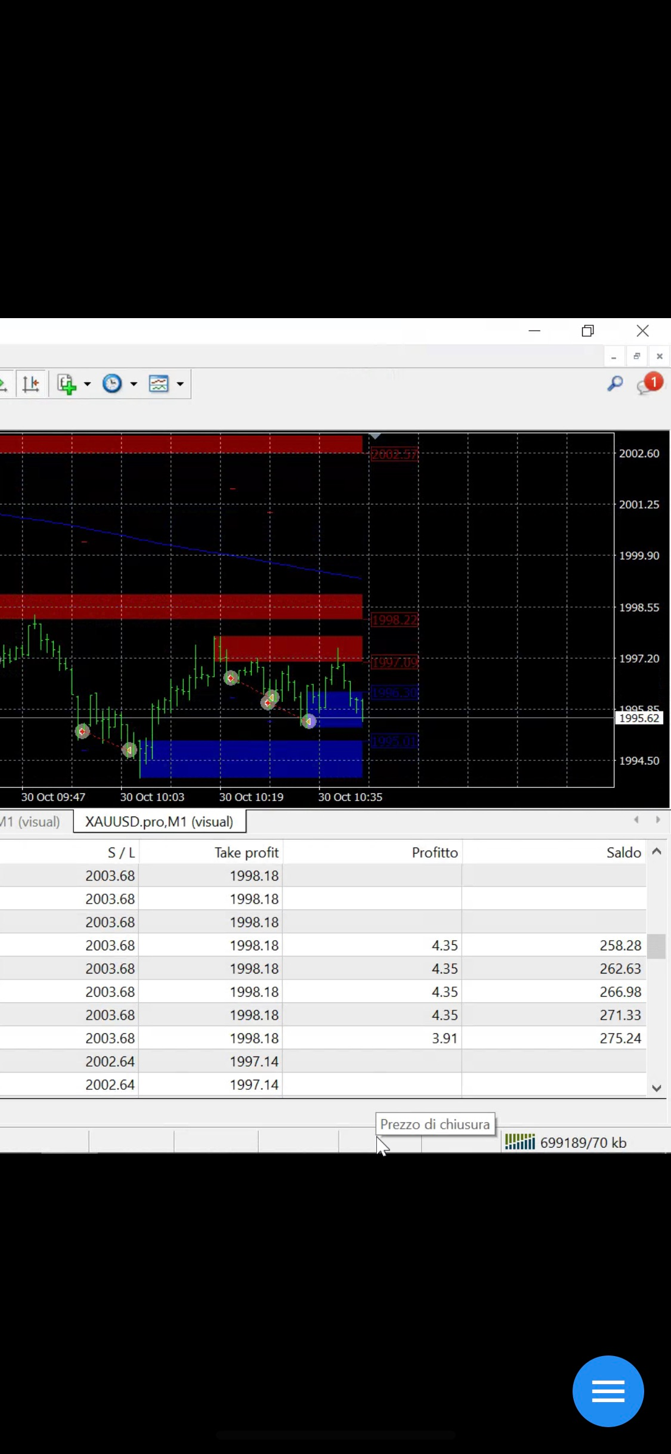671x1454 pixels.
Task: Click the results table scroll down arrow
Action: click(657, 1088)
